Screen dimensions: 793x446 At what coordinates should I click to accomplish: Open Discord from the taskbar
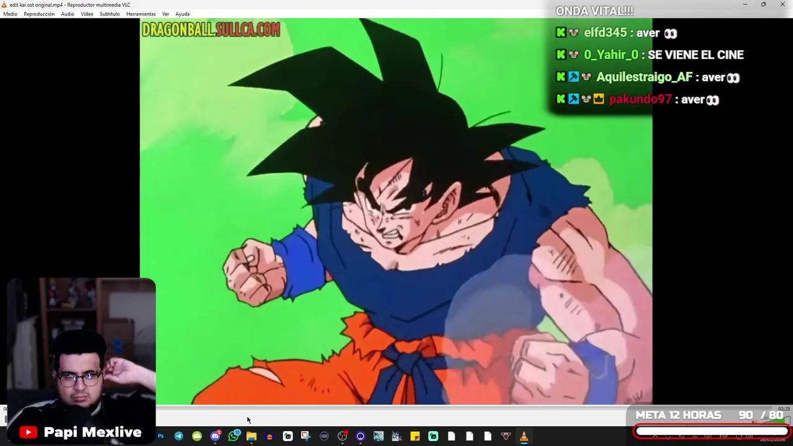(215, 436)
